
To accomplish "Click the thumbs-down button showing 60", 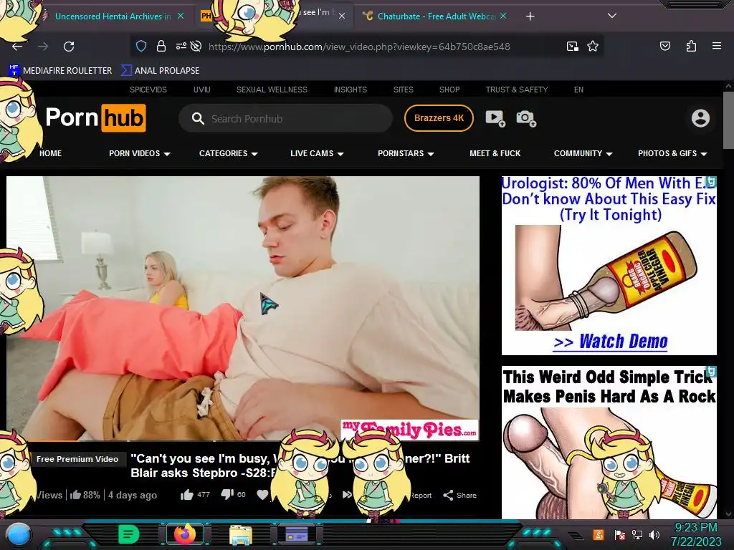I will coord(233,494).
